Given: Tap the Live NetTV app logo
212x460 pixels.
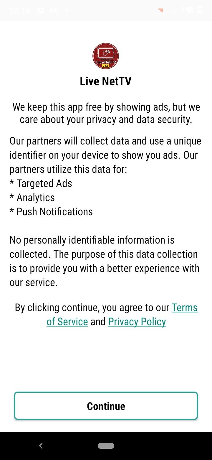Looking at the screenshot, I should point(106,56).
